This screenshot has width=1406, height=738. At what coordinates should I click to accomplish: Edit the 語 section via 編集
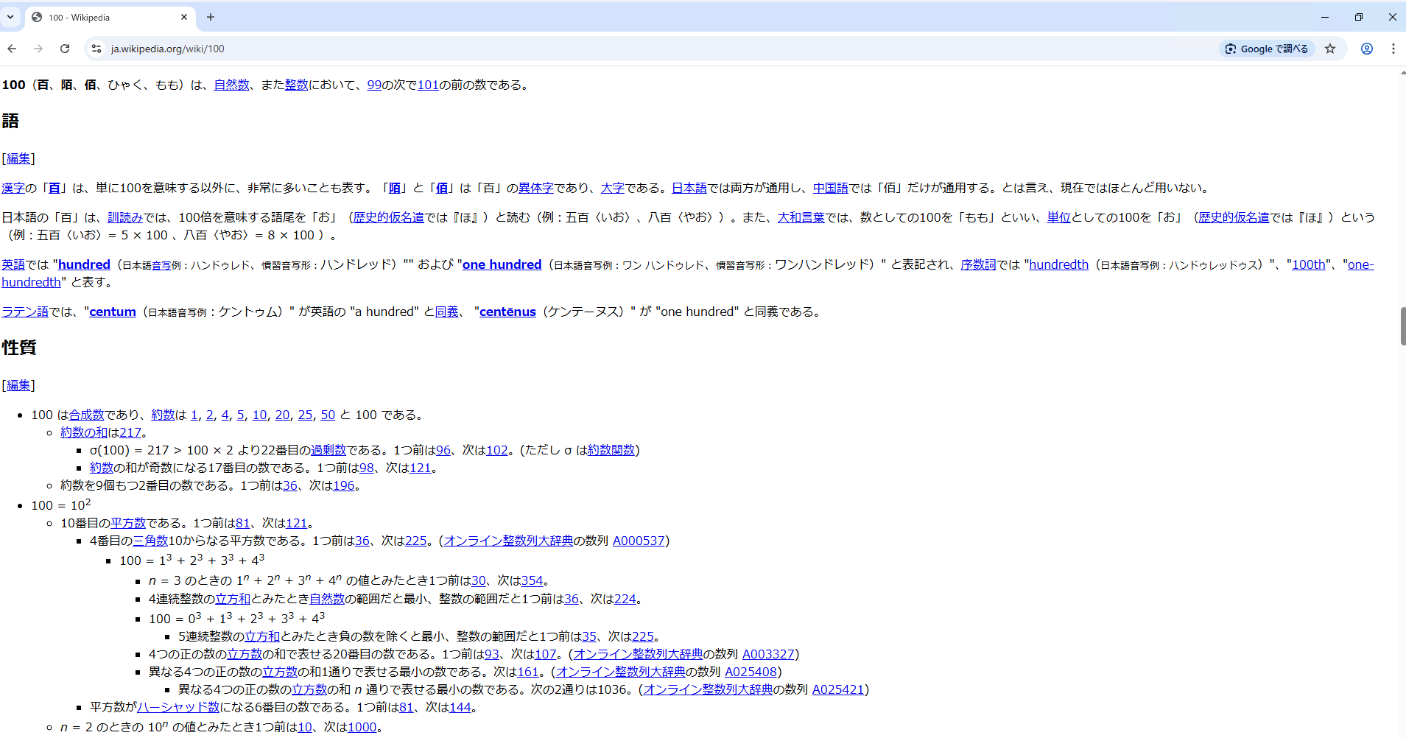click(x=18, y=158)
